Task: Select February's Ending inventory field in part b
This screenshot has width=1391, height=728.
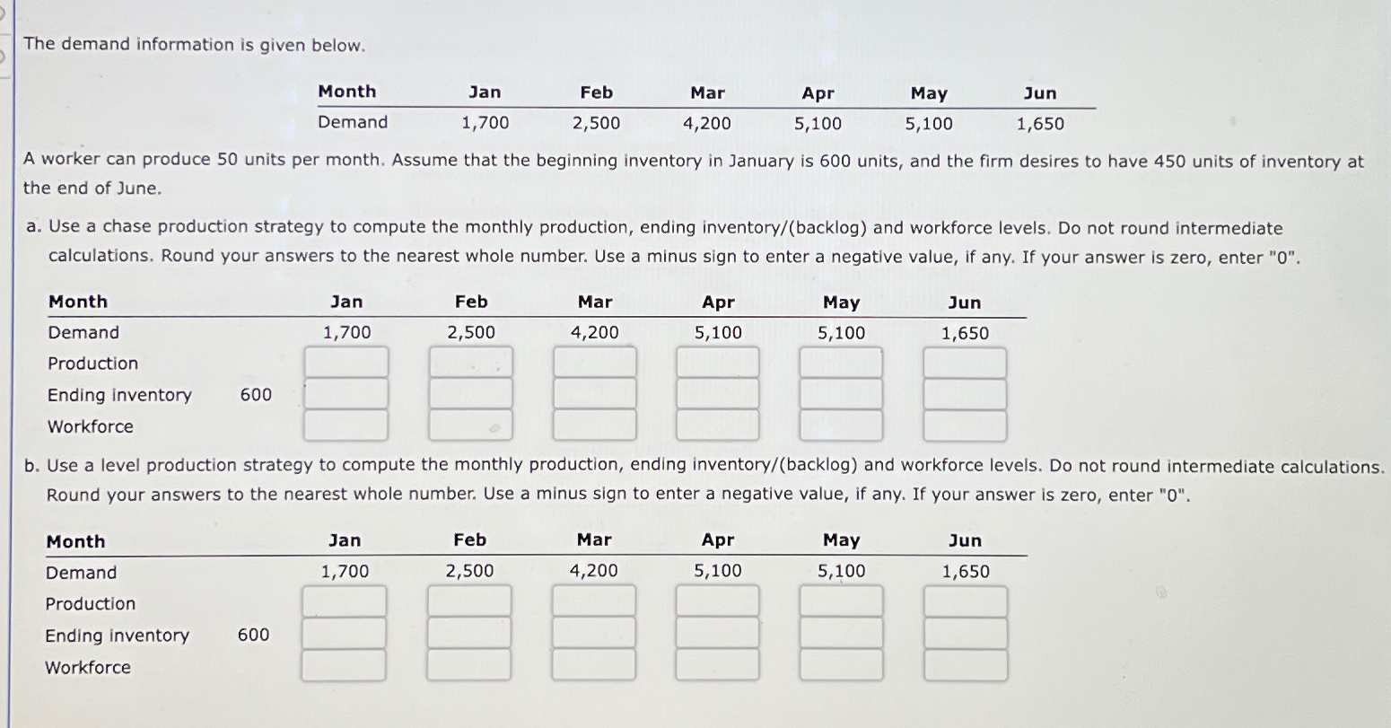Action: tap(468, 634)
